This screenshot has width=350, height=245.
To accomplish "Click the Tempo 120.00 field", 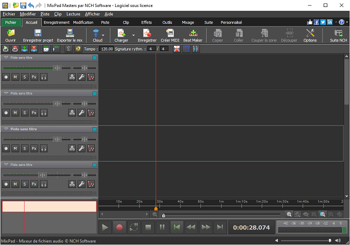I will 107,49.
